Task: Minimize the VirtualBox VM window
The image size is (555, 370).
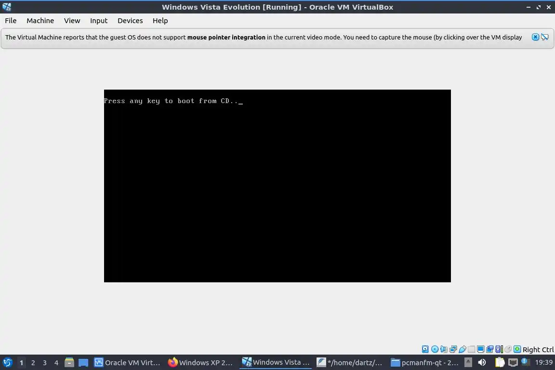Action: [529, 7]
